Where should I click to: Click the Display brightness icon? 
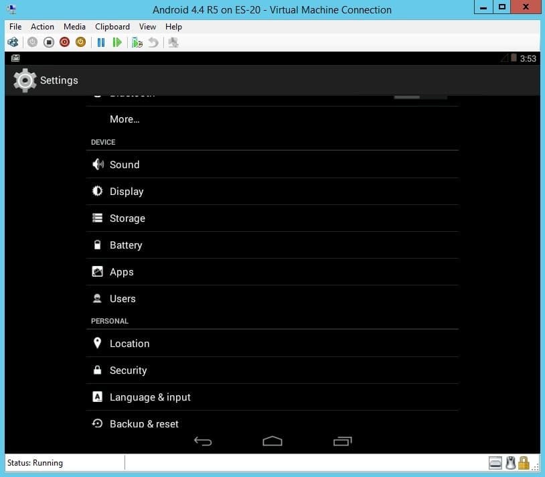[x=97, y=191]
